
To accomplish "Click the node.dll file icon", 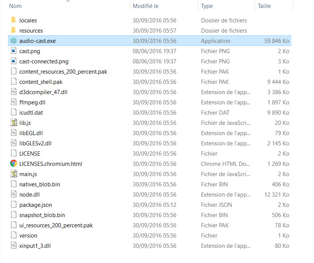I will (13, 194).
